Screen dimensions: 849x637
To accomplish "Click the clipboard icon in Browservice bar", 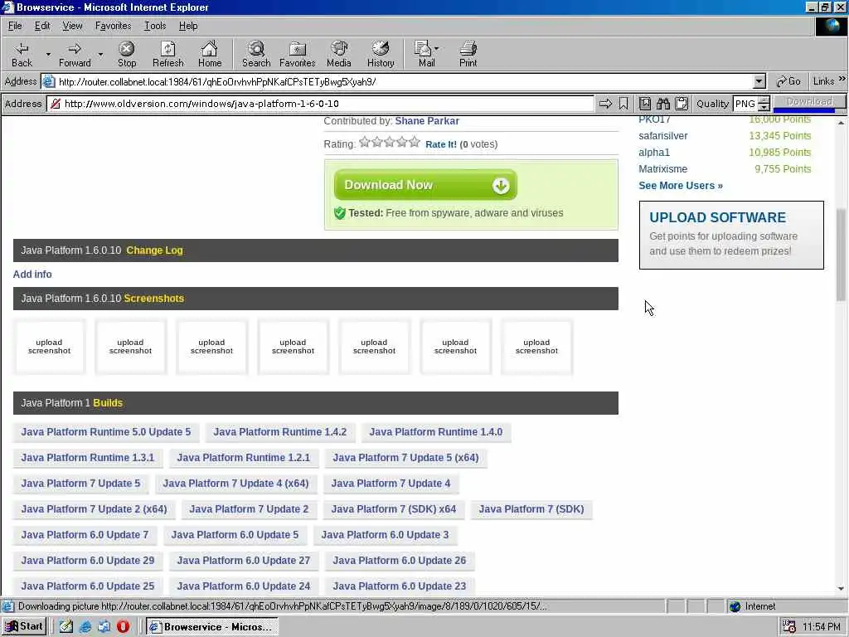I will pyautogui.click(x=682, y=104).
